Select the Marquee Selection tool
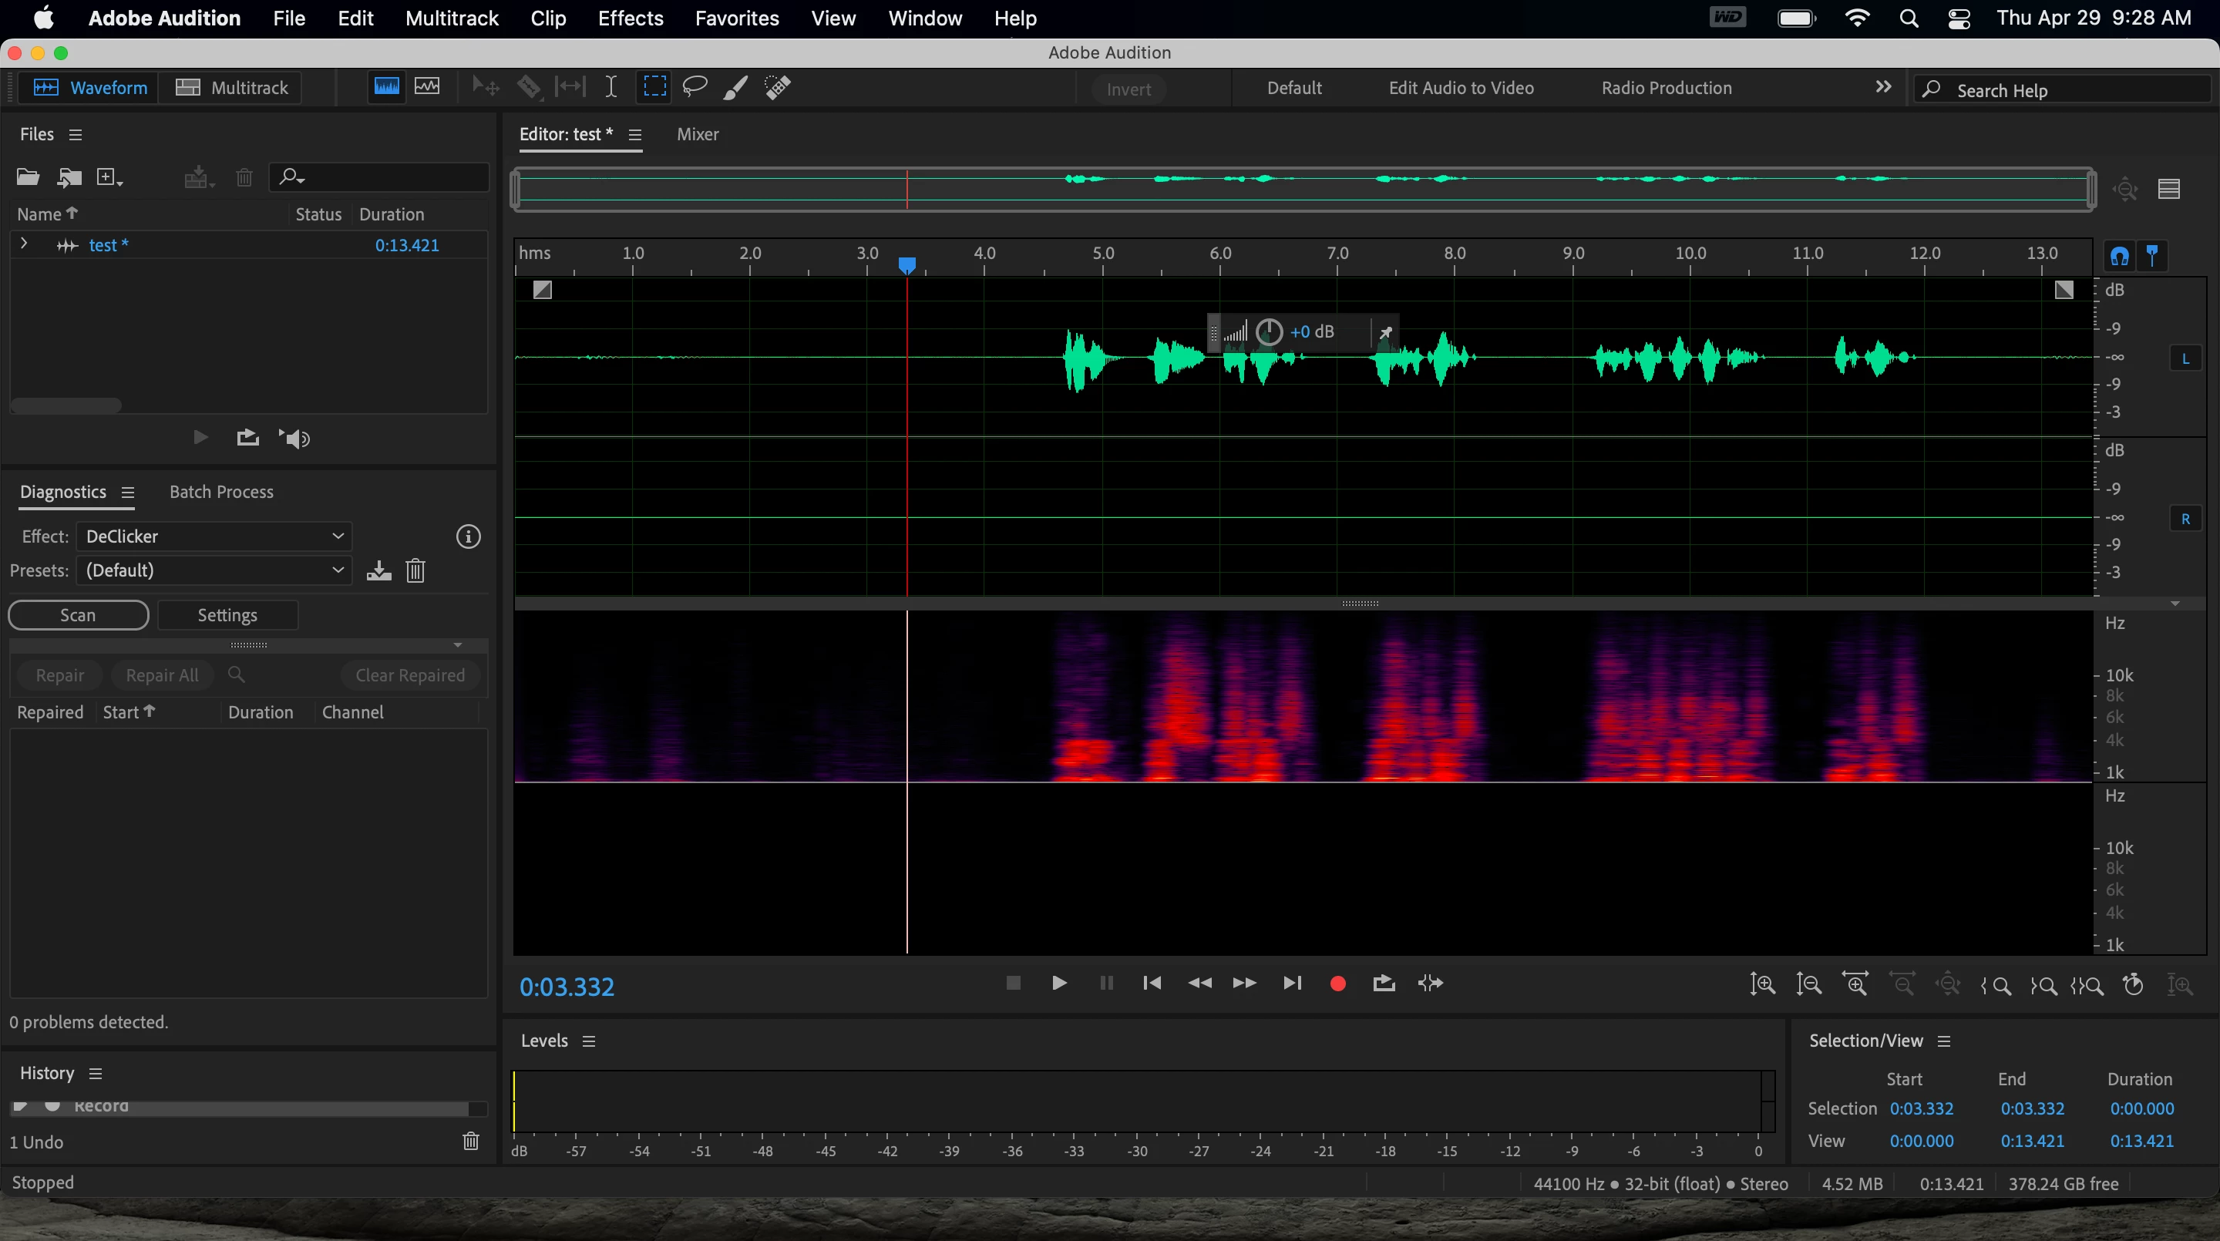Screen dimensions: 2220x1241 pos(654,87)
